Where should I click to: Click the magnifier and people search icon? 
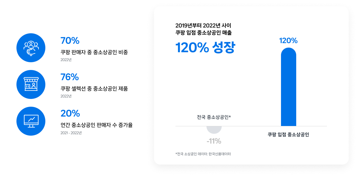click(x=31, y=48)
